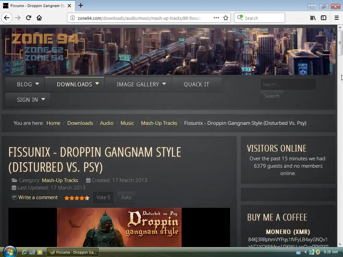Select Fissunix taskbar window button

coord(73,252)
